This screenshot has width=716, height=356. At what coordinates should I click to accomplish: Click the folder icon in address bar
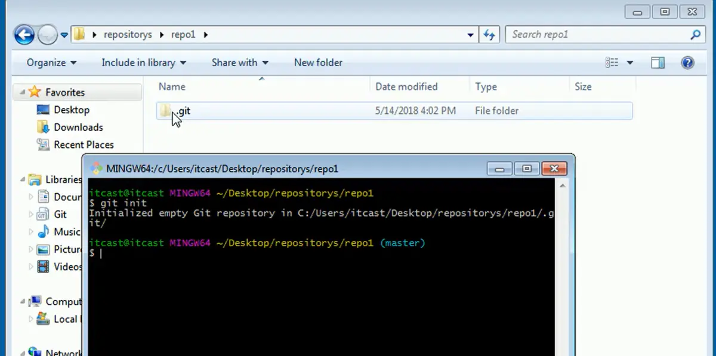(x=79, y=35)
